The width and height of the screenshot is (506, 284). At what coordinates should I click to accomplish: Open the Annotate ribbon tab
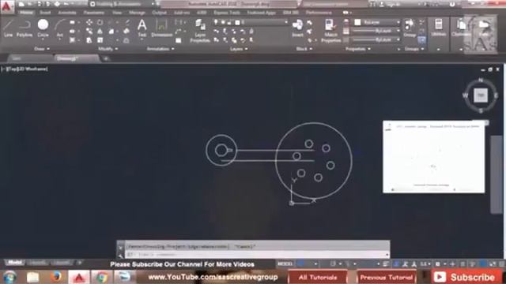click(67, 13)
